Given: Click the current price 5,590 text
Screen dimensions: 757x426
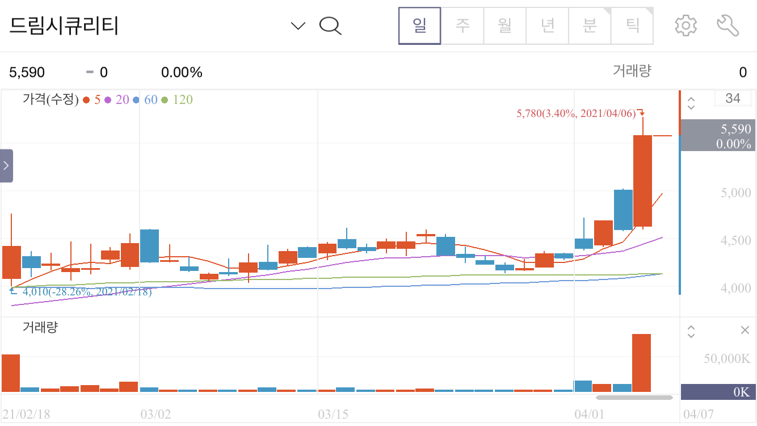Looking at the screenshot, I should pyautogui.click(x=27, y=72).
